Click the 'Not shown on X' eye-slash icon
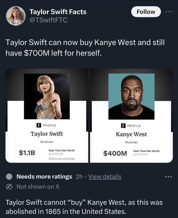 (9, 187)
